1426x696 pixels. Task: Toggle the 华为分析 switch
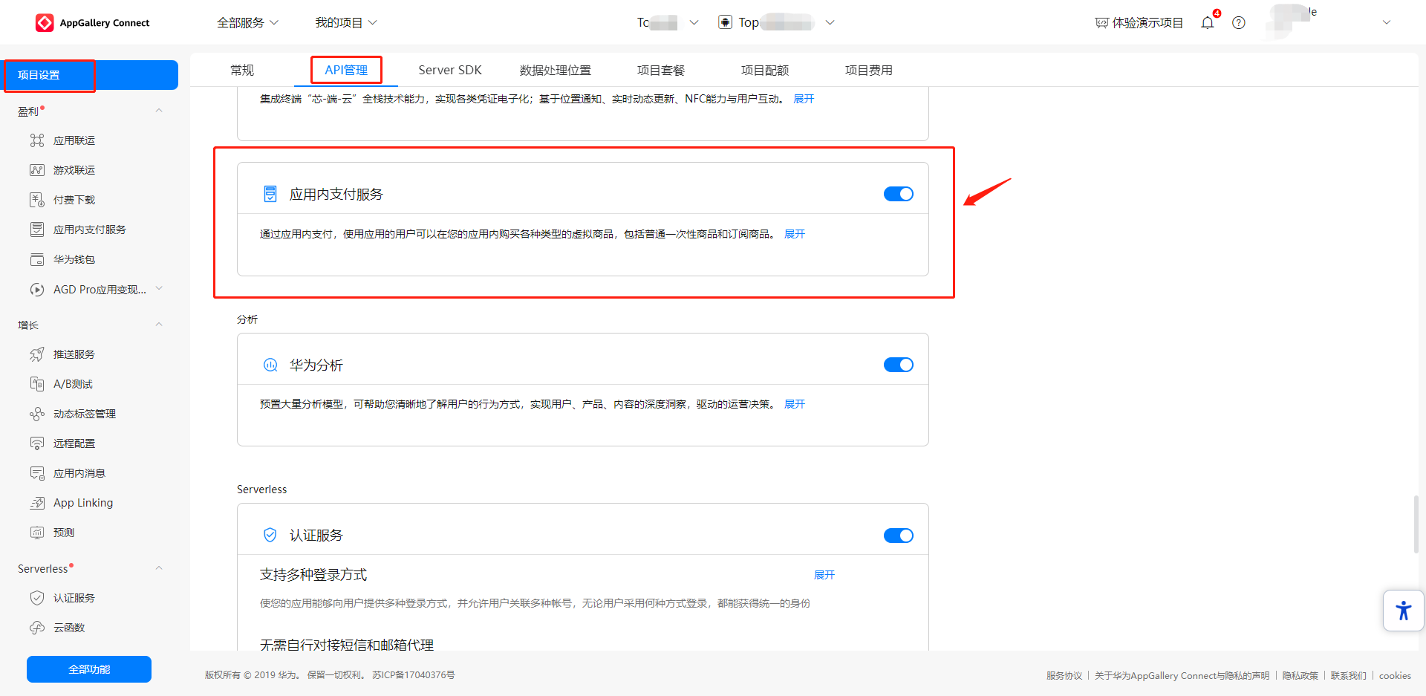click(x=899, y=365)
